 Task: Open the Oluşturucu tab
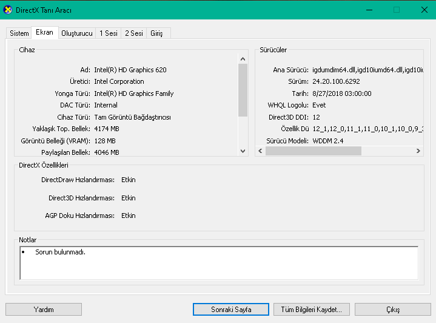pos(77,33)
